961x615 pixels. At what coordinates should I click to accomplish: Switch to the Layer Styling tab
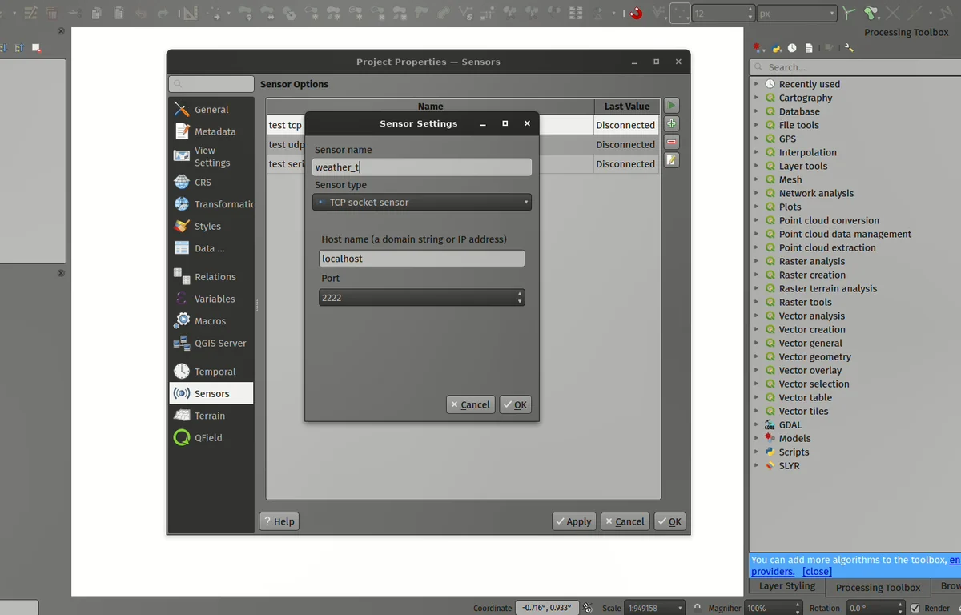[x=786, y=586]
